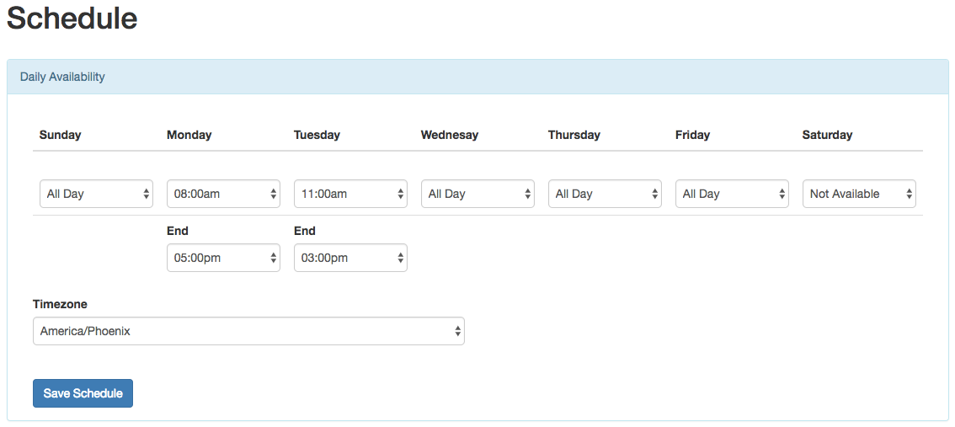Click the Wednesay column header

coord(450,136)
